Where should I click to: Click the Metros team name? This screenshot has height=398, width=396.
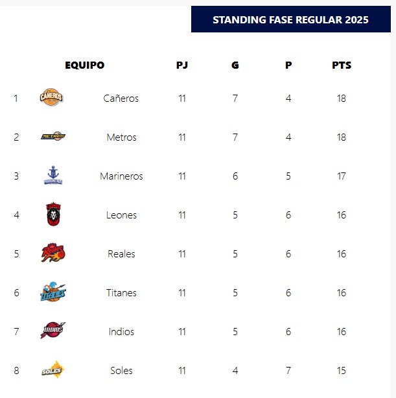(x=121, y=137)
